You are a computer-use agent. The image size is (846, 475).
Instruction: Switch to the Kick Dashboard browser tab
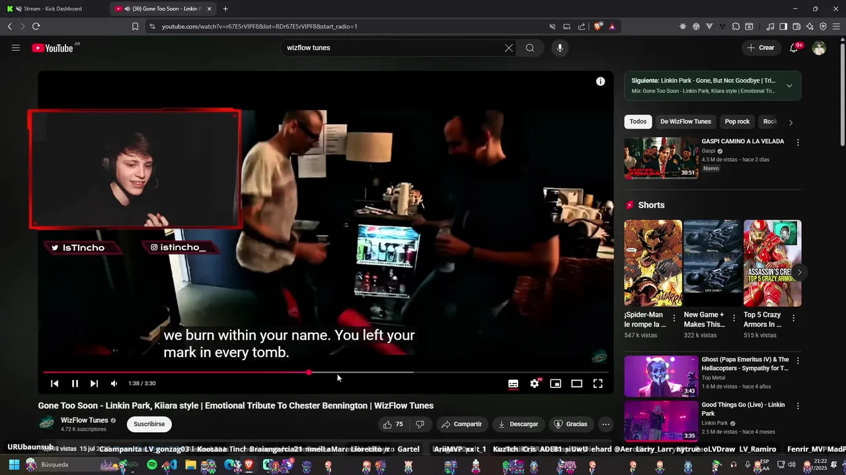53,9
